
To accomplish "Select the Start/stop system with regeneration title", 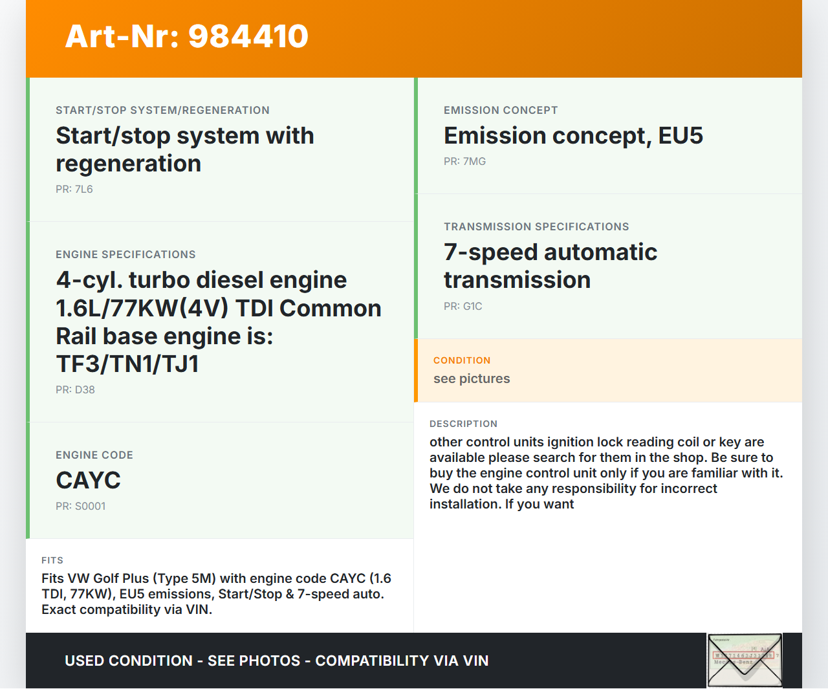I will pyautogui.click(x=184, y=149).
